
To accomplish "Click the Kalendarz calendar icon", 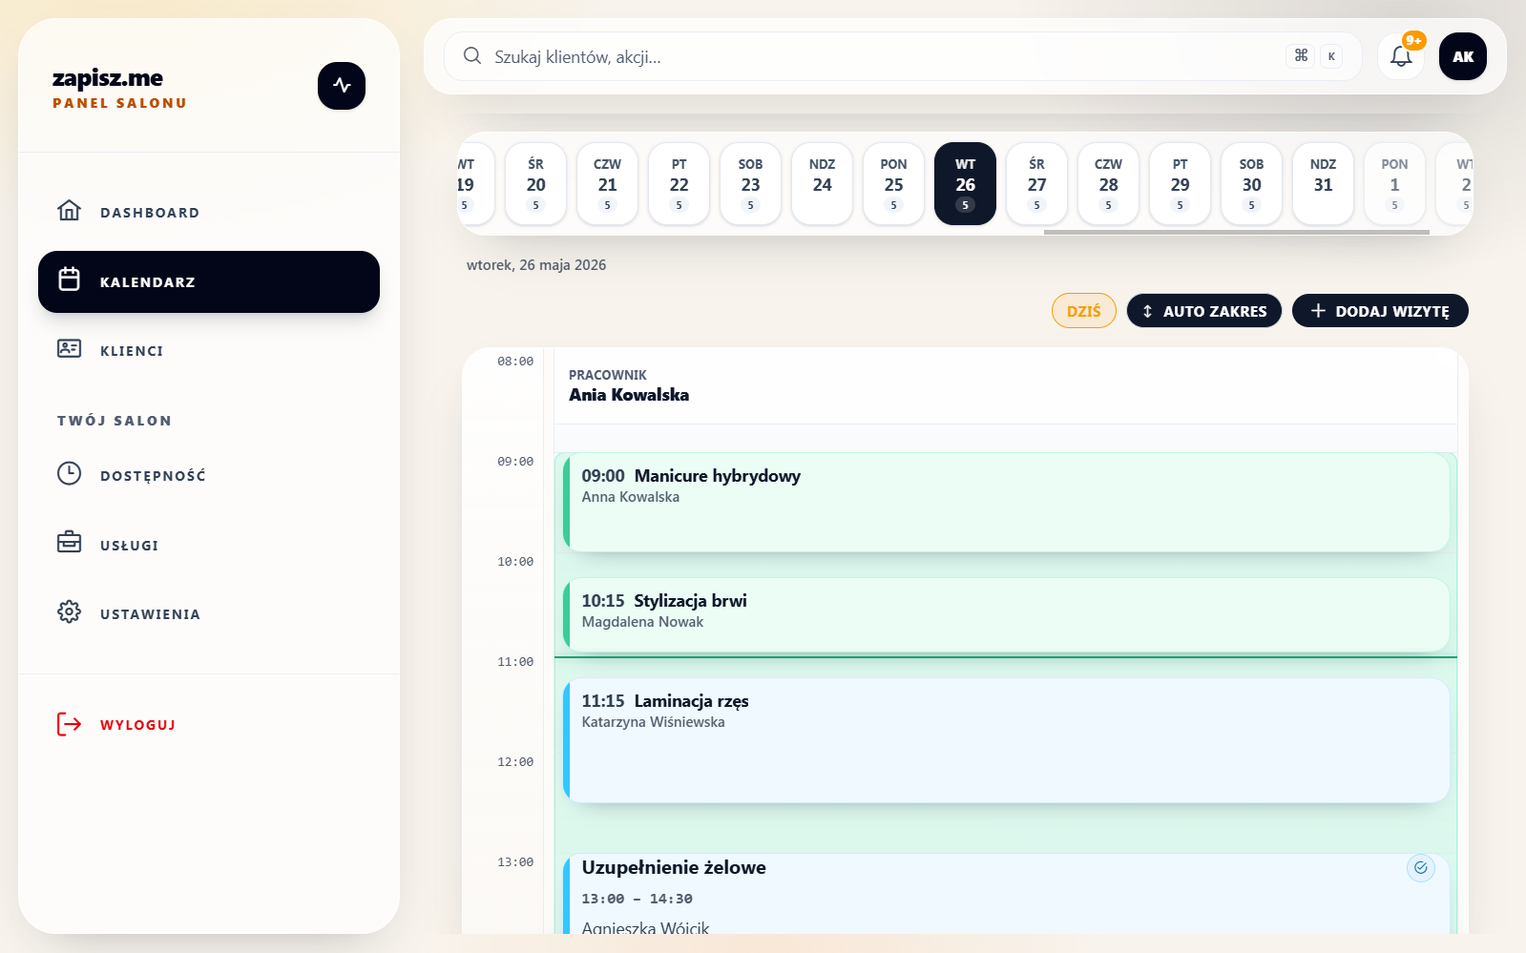I will coord(69,280).
